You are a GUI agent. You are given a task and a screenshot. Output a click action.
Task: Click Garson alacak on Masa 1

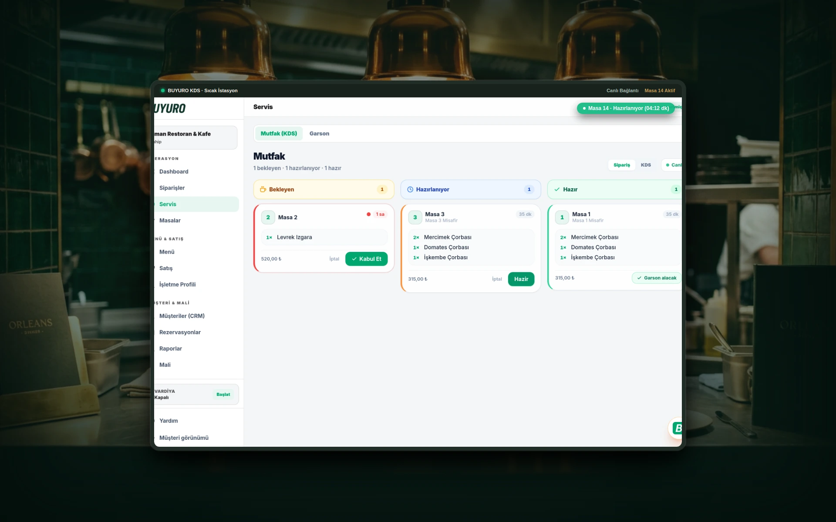click(657, 278)
